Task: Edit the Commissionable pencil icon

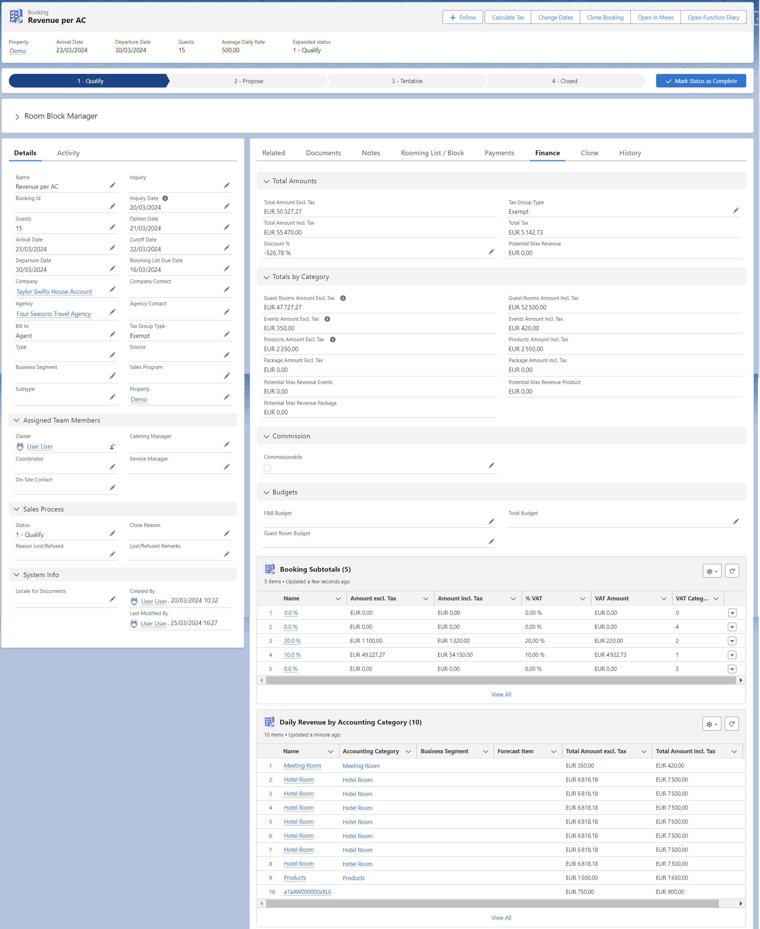Action: click(491, 466)
